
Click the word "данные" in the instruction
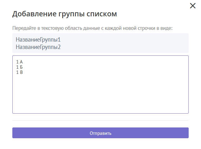(x=79, y=28)
